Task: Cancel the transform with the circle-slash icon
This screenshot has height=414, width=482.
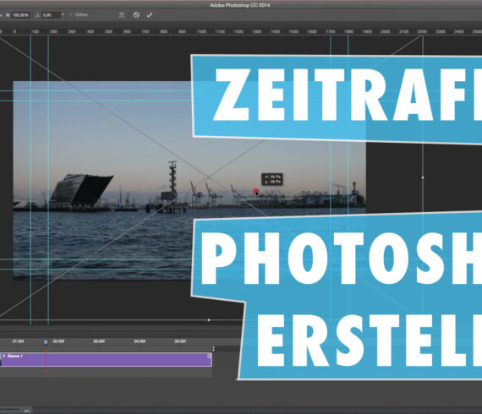Action: (136, 14)
